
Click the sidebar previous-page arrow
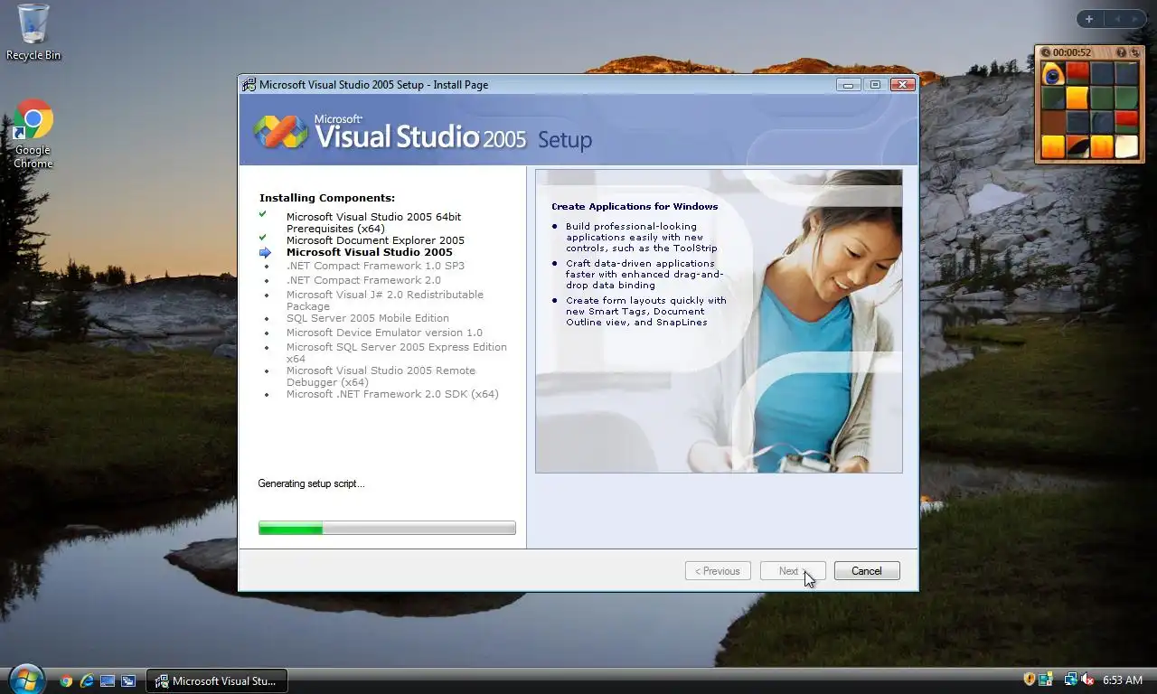tap(1116, 19)
